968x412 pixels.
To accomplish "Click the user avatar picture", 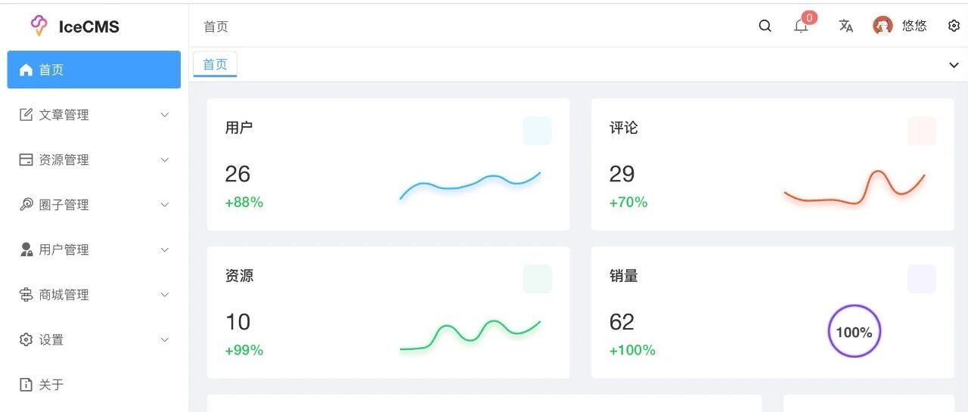I will (x=883, y=26).
